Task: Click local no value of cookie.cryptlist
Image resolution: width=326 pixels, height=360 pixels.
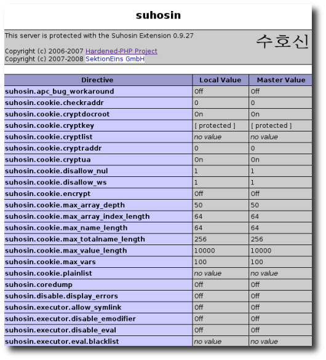Action: pos(208,137)
